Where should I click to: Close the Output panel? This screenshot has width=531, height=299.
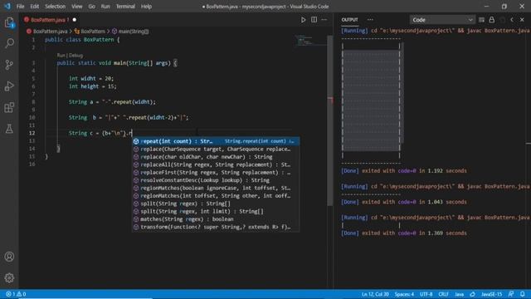(522, 20)
